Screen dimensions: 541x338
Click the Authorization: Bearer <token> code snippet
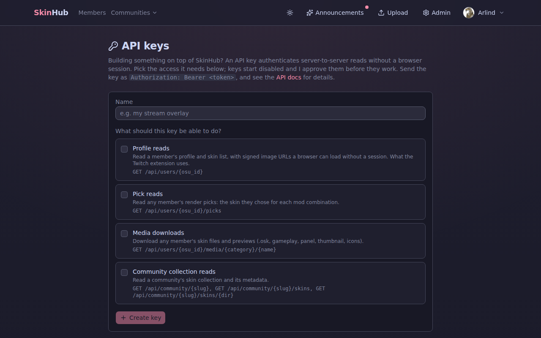[x=182, y=77]
